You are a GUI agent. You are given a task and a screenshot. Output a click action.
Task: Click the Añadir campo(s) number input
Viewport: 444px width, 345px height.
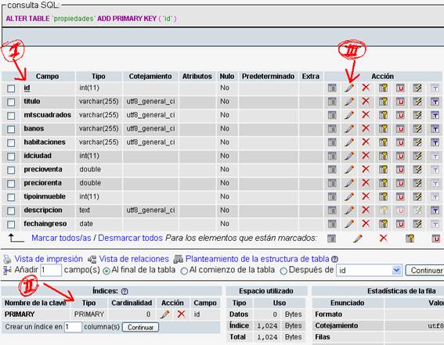point(51,270)
